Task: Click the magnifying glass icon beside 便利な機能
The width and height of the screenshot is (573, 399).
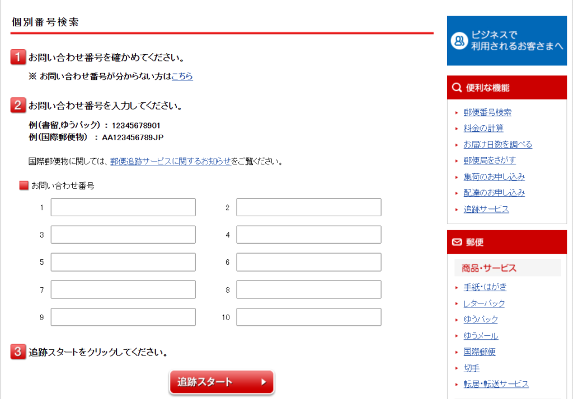Action: (457, 88)
